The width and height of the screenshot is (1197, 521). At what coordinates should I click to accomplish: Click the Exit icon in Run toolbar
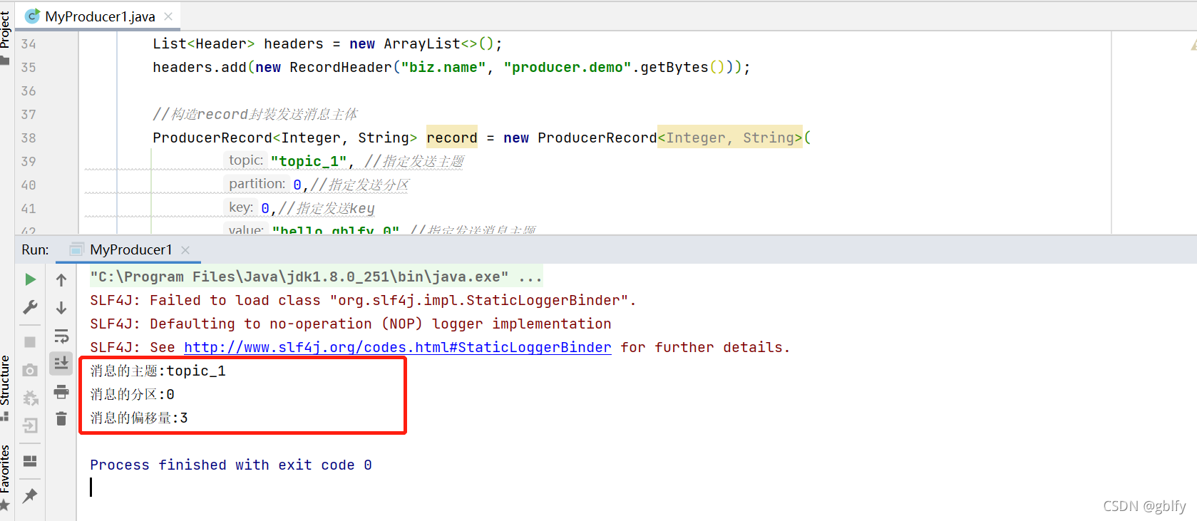(30, 425)
